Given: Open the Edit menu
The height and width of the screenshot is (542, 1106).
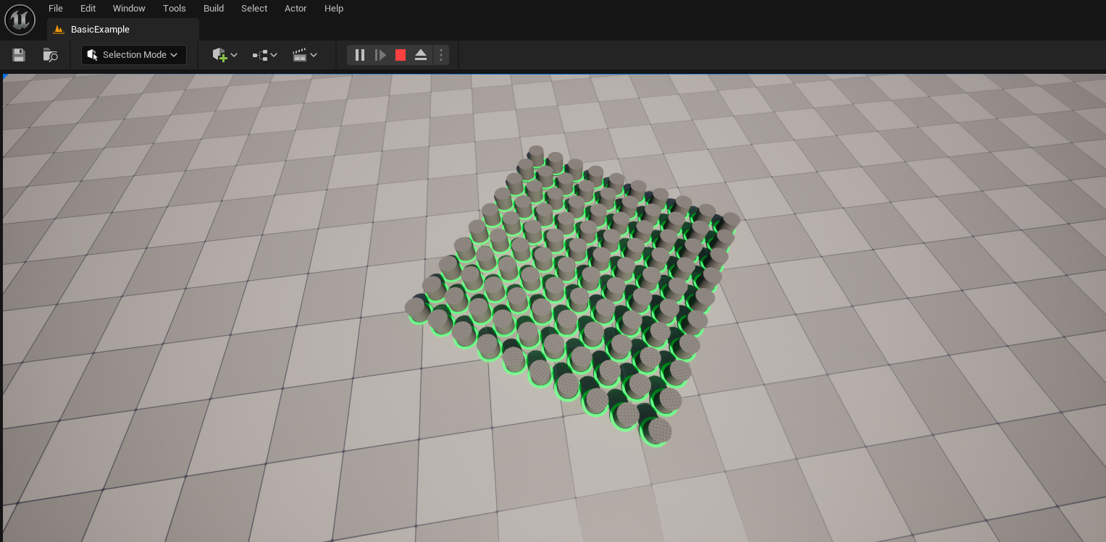Looking at the screenshot, I should click(x=88, y=8).
